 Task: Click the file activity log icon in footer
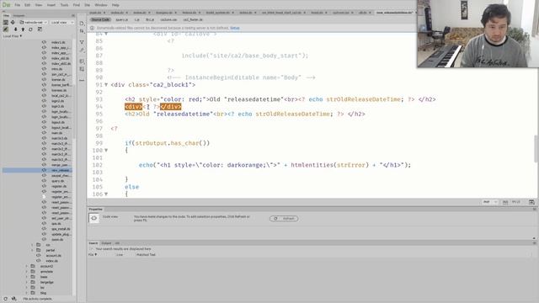click(x=13, y=299)
